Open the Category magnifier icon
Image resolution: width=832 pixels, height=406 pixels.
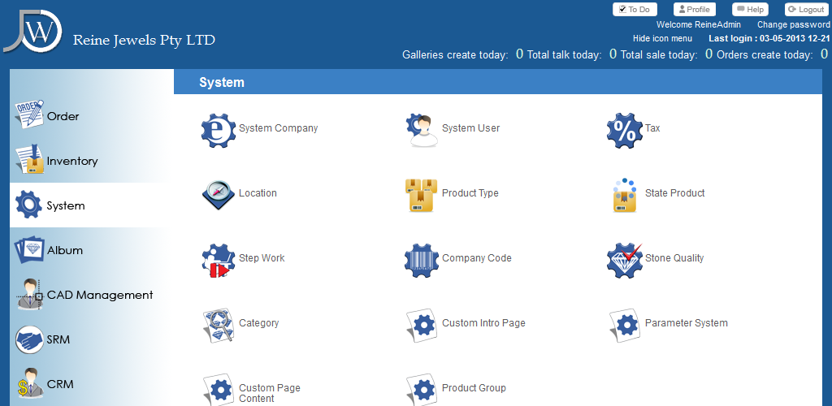click(218, 325)
